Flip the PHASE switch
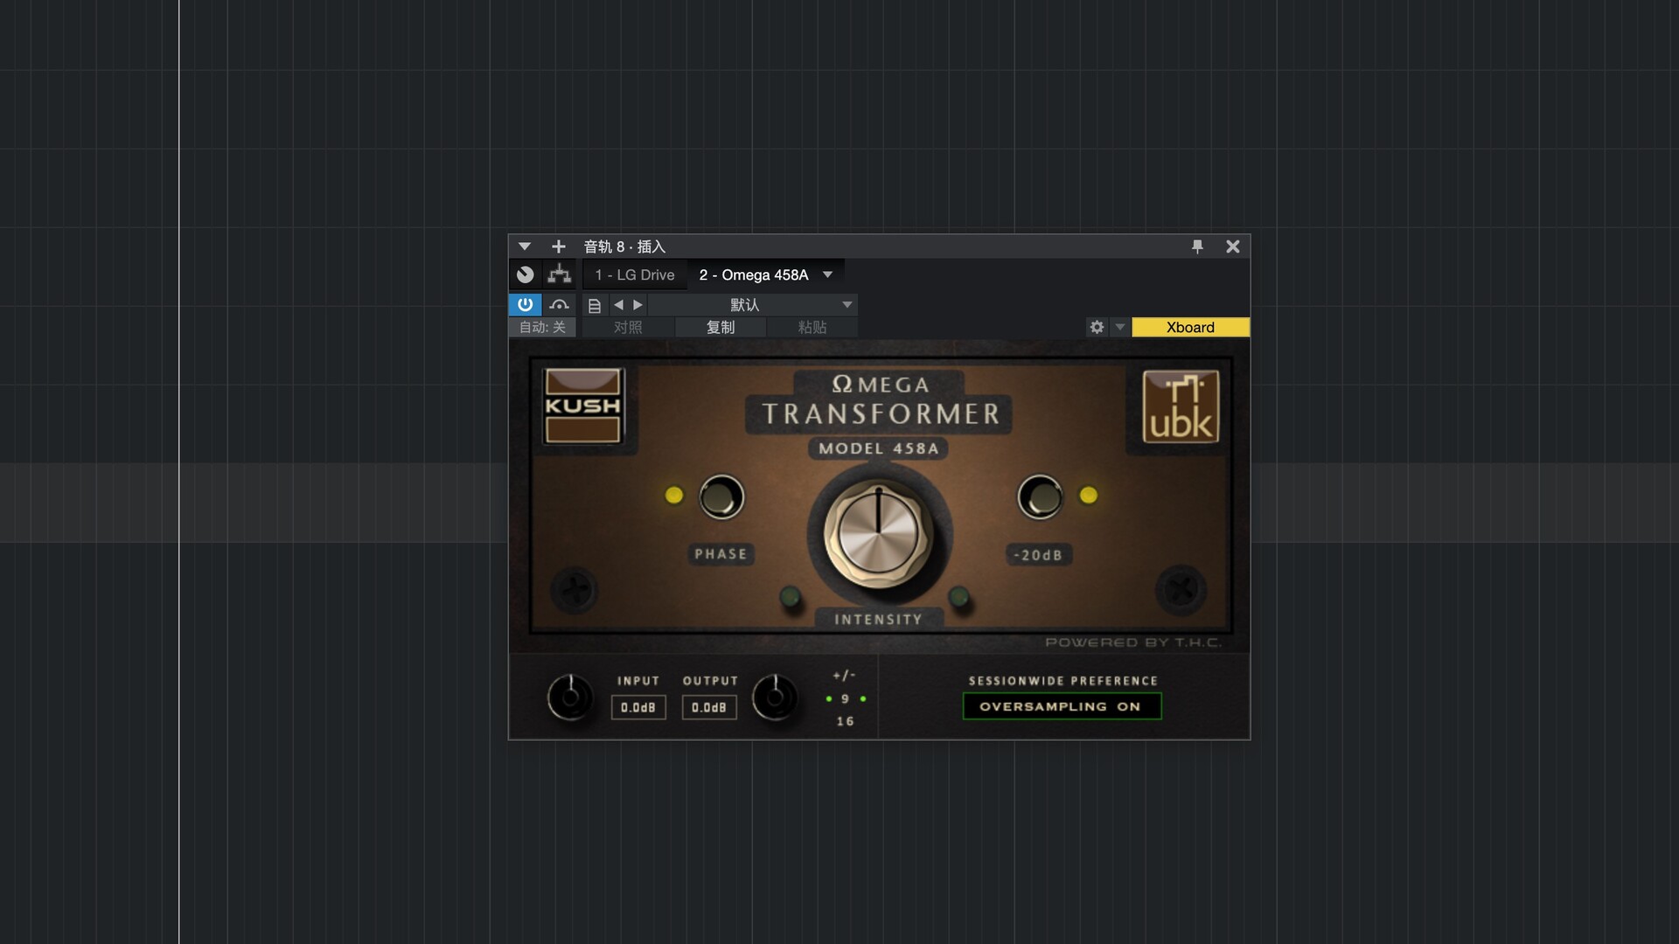This screenshot has height=944, width=1679. point(721,497)
